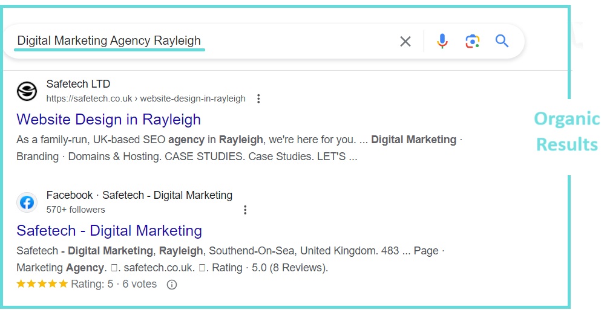The height and width of the screenshot is (313, 607).
Task: Open Google Lens image search
Action: [x=472, y=41]
